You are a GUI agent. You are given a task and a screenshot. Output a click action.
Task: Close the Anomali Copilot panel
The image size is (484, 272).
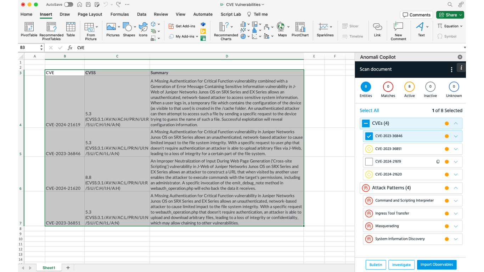tap(460, 57)
